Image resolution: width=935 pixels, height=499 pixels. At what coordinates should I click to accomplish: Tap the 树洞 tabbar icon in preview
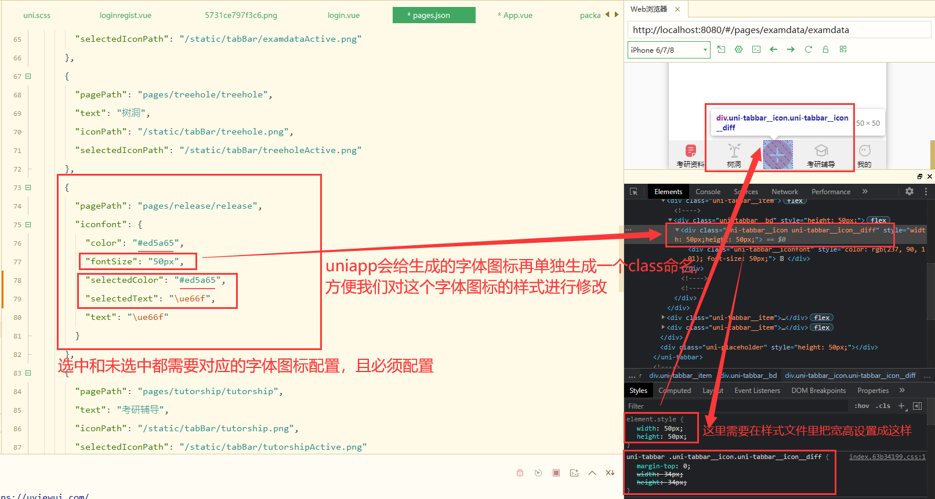[734, 151]
